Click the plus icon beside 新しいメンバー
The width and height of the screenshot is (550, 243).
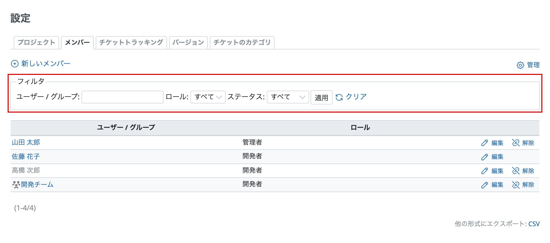(x=15, y=64)
